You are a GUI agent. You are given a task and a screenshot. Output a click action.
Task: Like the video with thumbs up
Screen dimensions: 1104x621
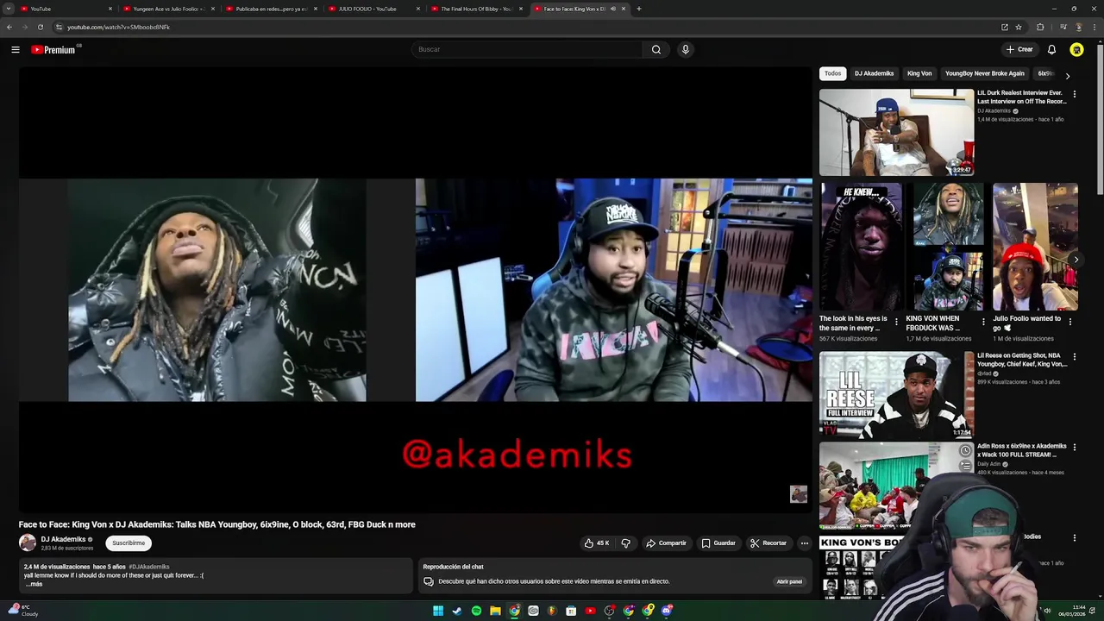(x=597, y=543)
